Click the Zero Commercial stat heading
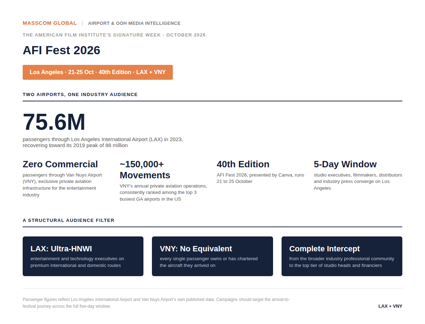Screen dimensions: 425x324 60,164
